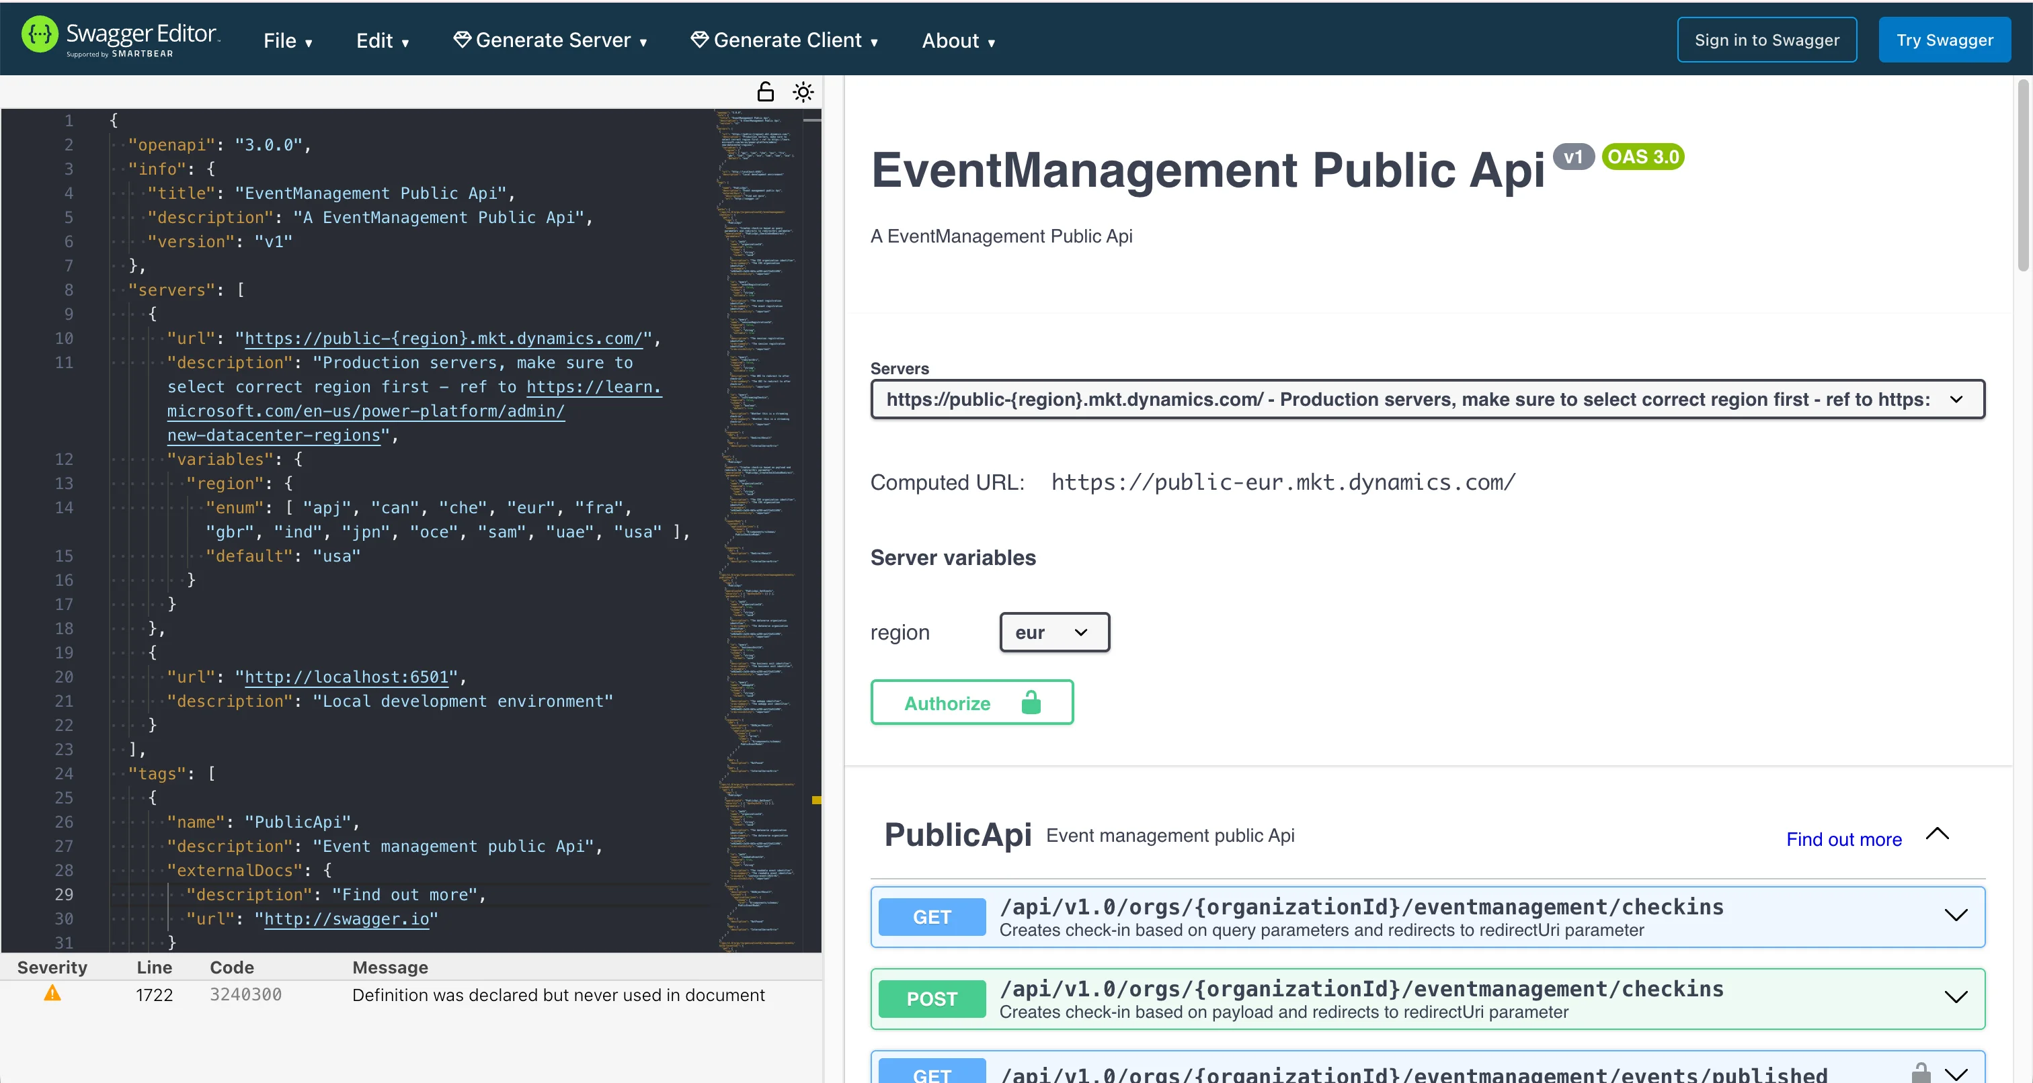2033x1083 pixels.
Task: Click the Computed URL value text
Action: pyautogui.click(x=1283, y=482)
